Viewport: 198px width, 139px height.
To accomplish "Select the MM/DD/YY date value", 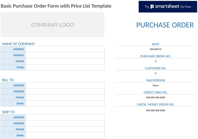I will 155,49.
